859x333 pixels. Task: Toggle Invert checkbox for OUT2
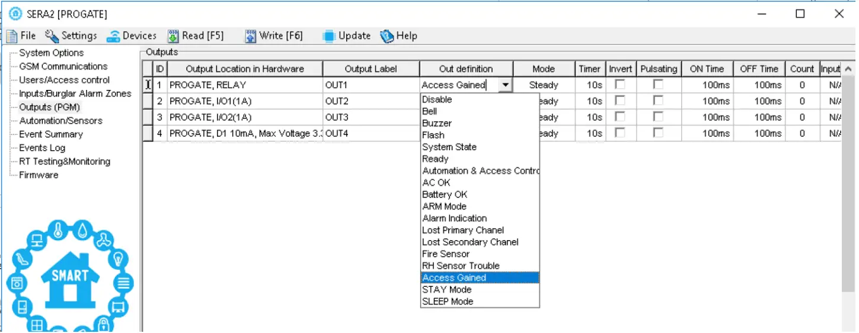(x=620, y=101)
